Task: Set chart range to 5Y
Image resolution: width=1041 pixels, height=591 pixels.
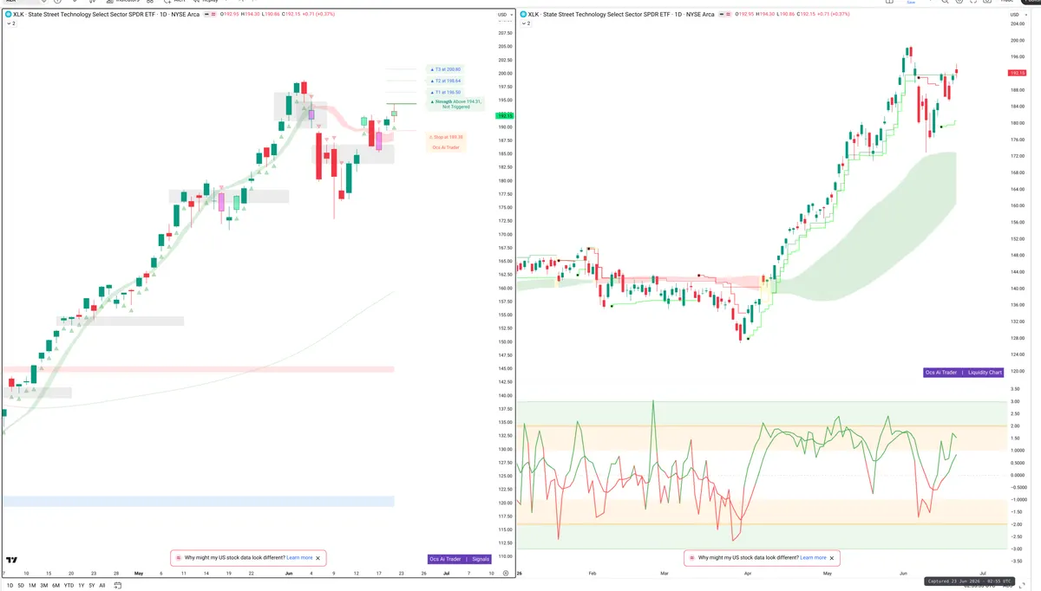Action: tap(92, 585)
